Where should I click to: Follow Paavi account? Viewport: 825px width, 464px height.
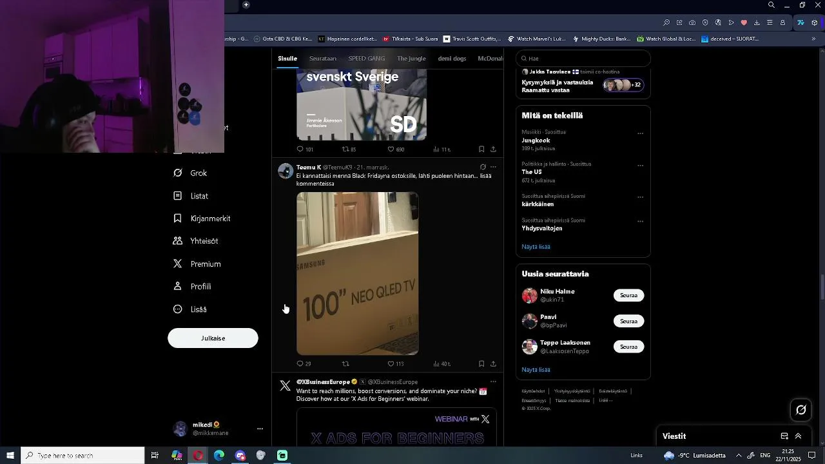tap(628, 321)
